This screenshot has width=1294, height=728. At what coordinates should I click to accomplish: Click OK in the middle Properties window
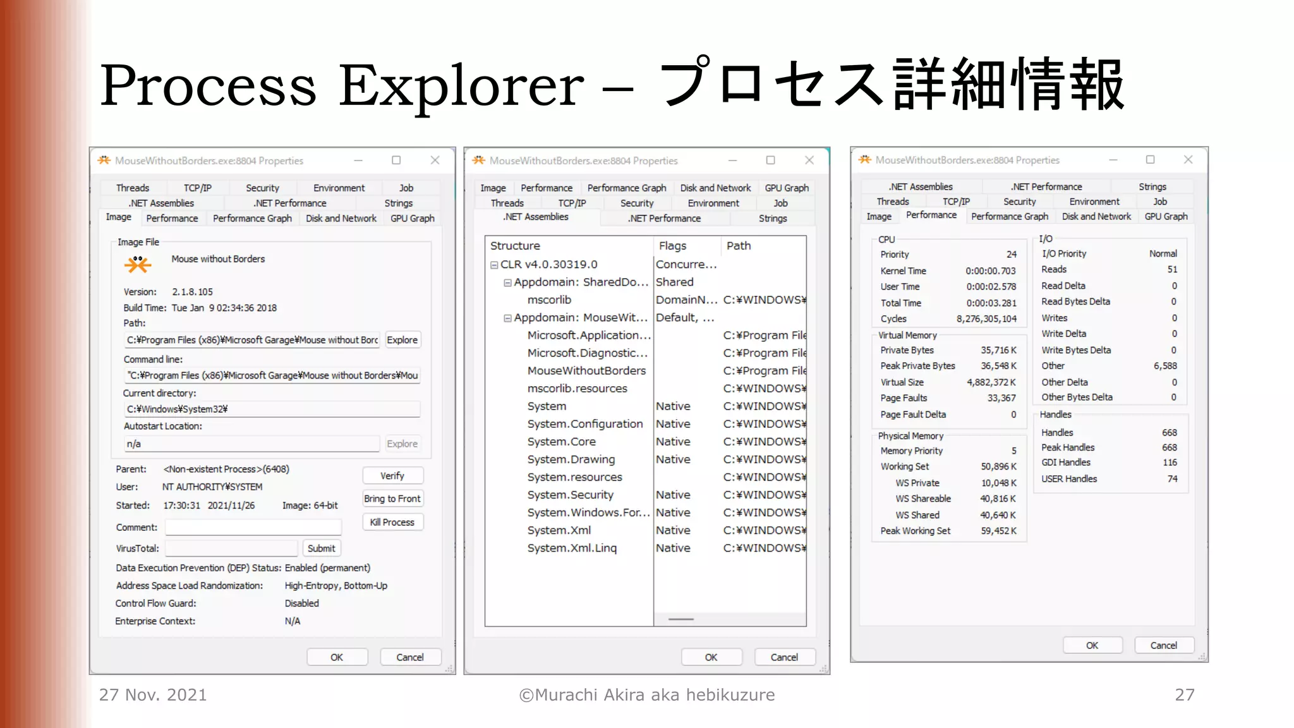tap(711, 657)
